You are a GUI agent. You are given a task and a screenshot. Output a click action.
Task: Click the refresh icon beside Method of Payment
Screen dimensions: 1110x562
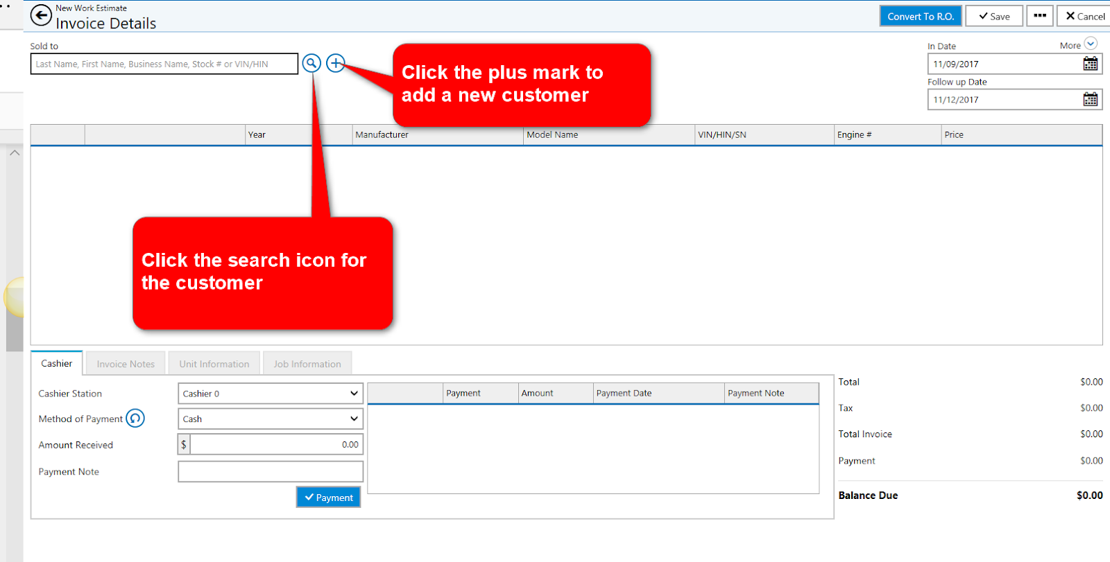click(x=135, y=419)
